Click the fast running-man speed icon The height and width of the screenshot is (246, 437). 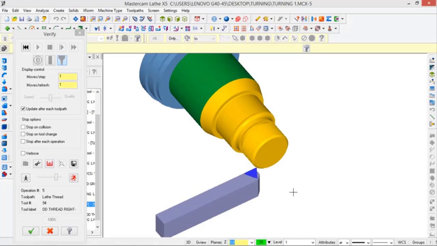(x=74, y=178)
